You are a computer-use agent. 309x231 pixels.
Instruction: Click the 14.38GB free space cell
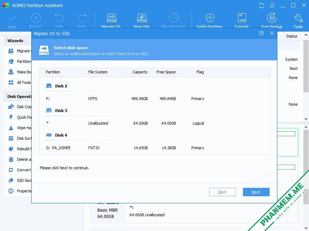(169, 148)
